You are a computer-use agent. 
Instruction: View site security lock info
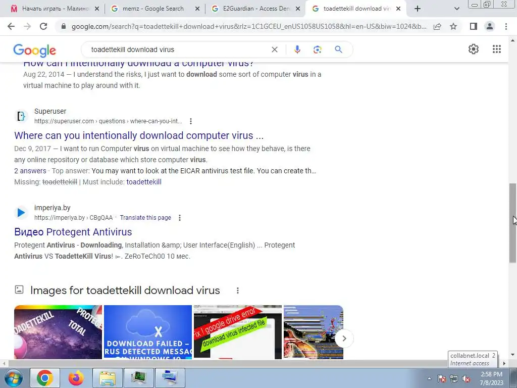(x=64, y=26)
